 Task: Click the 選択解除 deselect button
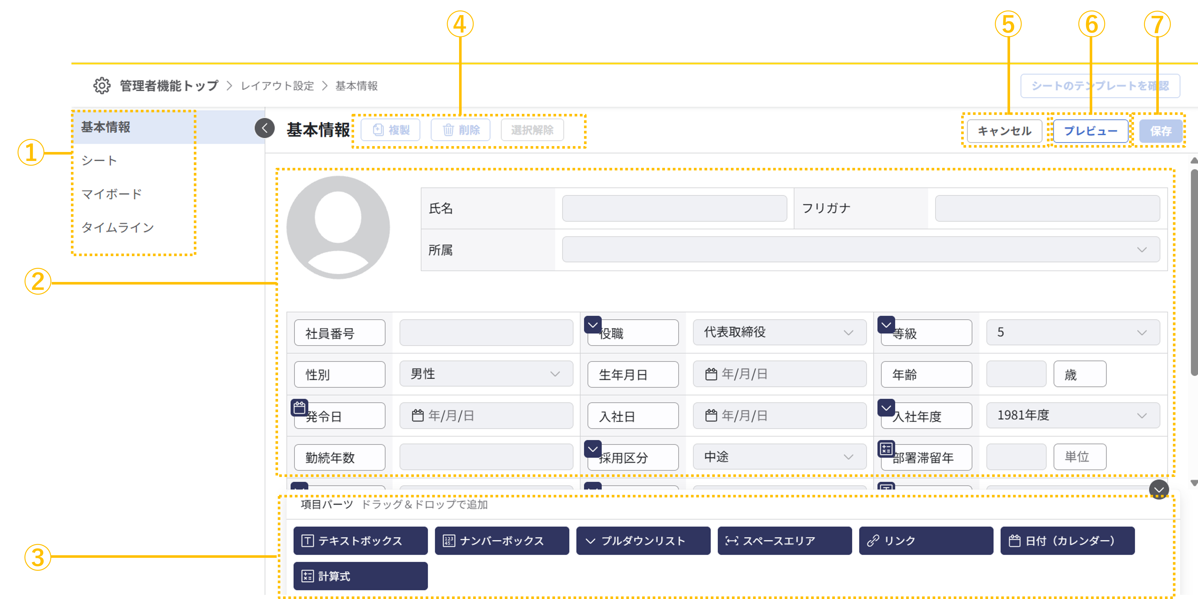pos(532,130)
